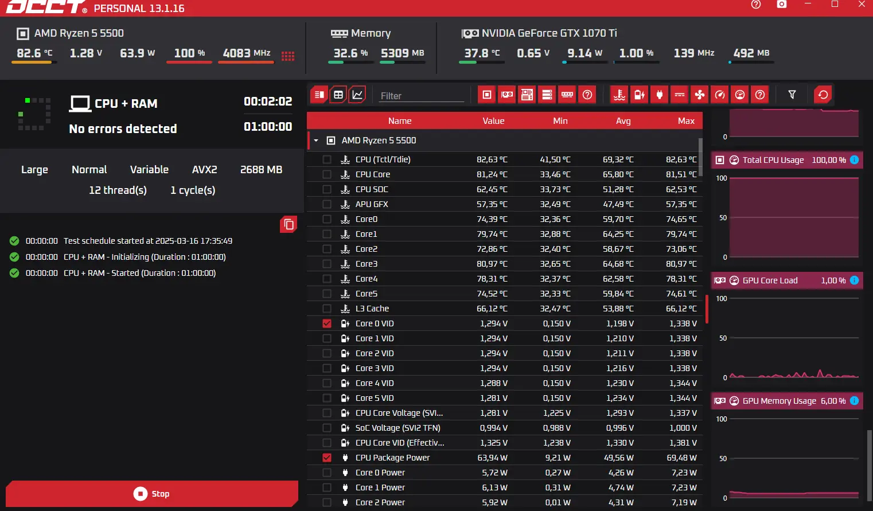Open the screenshot camera in title bar
The width and height of the screenshot is (873, 511).
coord(782,4)
